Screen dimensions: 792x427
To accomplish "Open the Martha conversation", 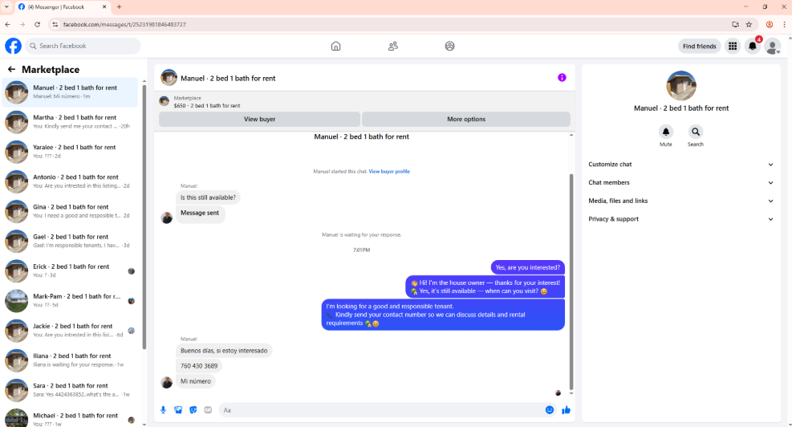I will point(70,122).
